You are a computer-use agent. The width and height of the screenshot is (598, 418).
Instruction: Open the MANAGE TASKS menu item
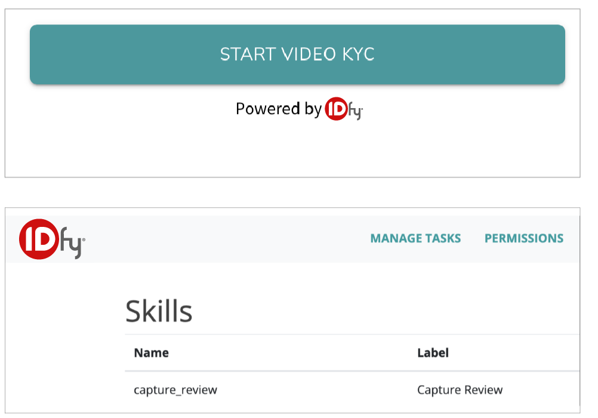[x=415, y=238]
